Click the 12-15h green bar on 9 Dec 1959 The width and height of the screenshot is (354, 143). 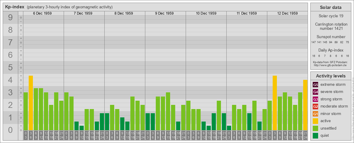(x=168, y=111)
